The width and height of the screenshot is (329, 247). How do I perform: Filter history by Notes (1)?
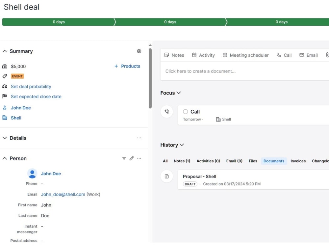tap(182, 161)
